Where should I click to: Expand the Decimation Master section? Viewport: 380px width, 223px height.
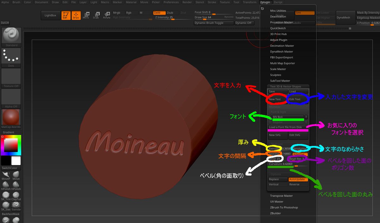282,46
